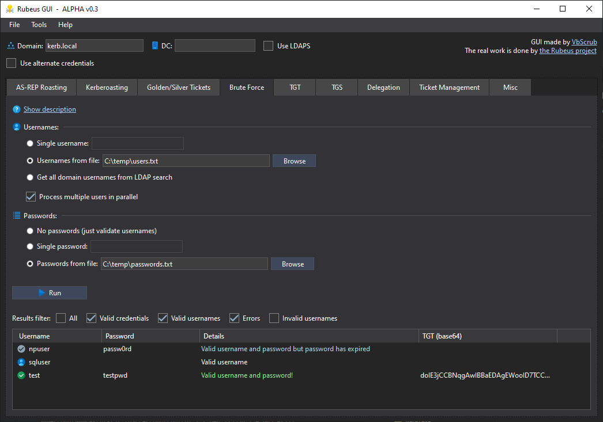Screen dimensions: 603x422
Task: Browse for the usernames file
Action: 295,161
